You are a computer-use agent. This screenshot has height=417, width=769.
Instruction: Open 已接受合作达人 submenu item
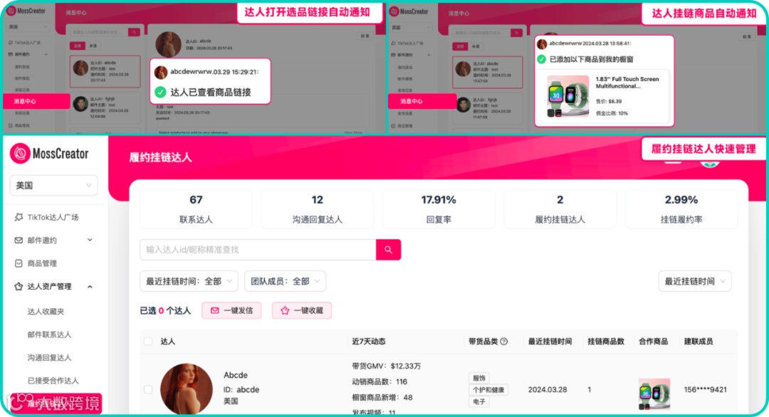click(53, 380)
